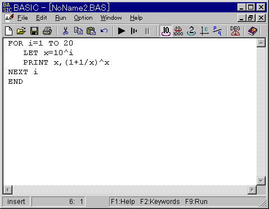Undo last edit with arrow icon
The image size is (269, 209).
(x=104, y=31)
